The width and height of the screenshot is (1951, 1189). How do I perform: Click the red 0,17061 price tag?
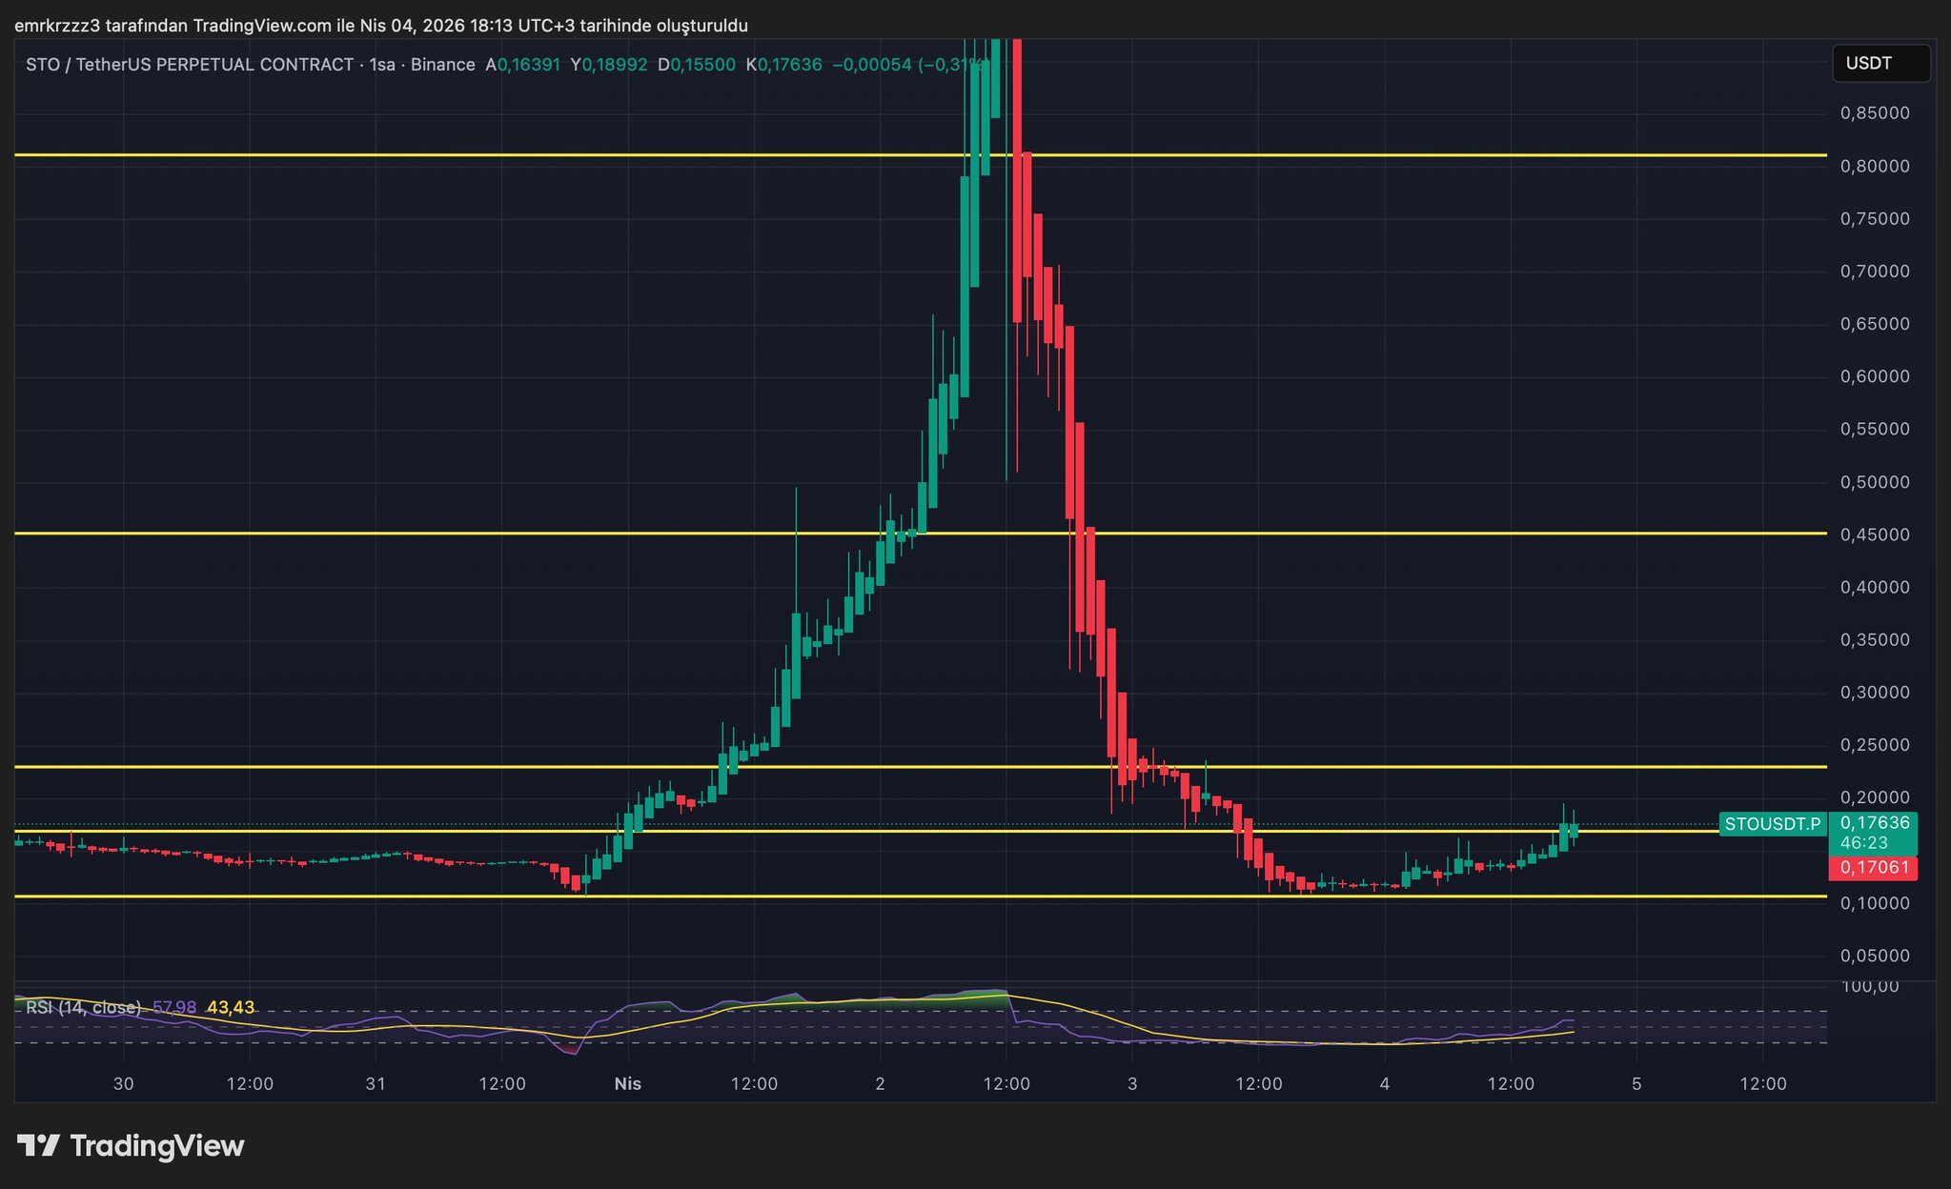(1873, 867)
